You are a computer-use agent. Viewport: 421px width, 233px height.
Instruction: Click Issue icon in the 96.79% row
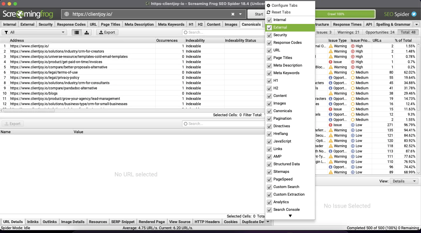[x=331, y=125]
